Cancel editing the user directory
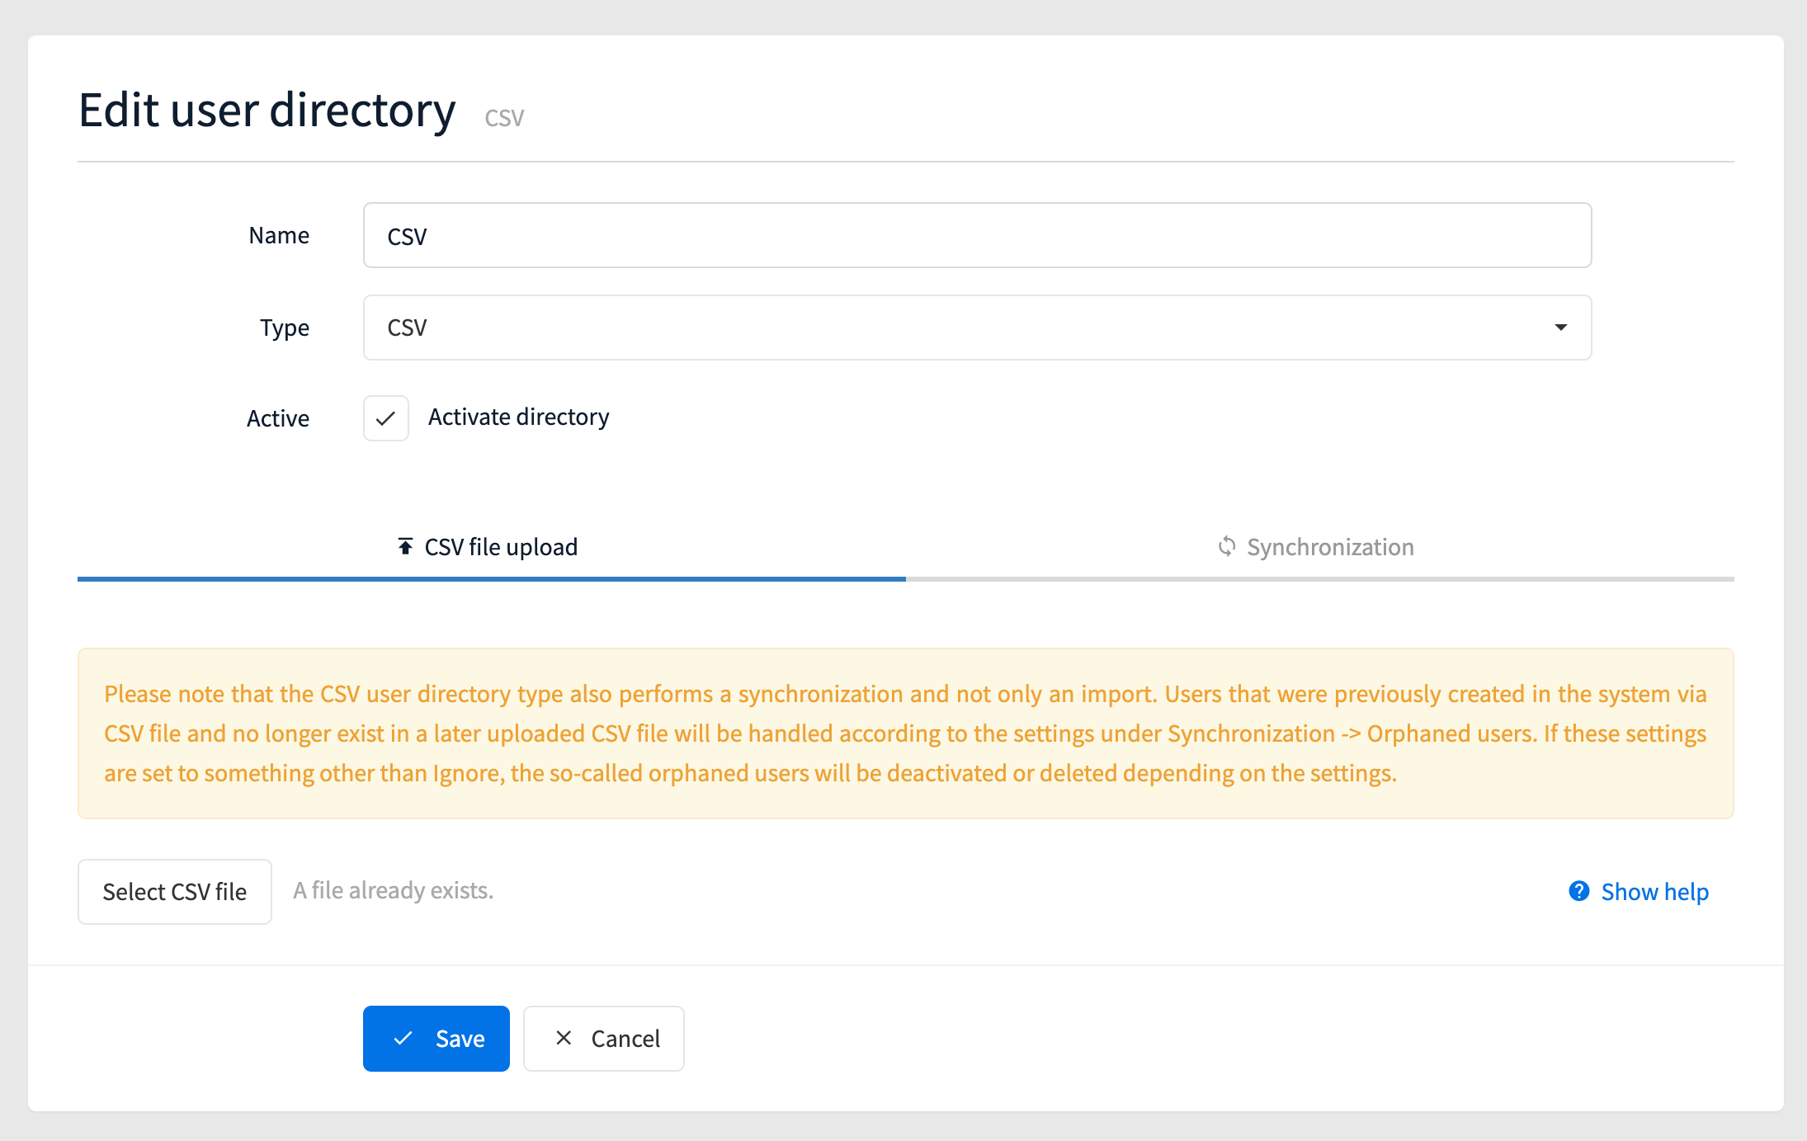 click(604, 1039)
